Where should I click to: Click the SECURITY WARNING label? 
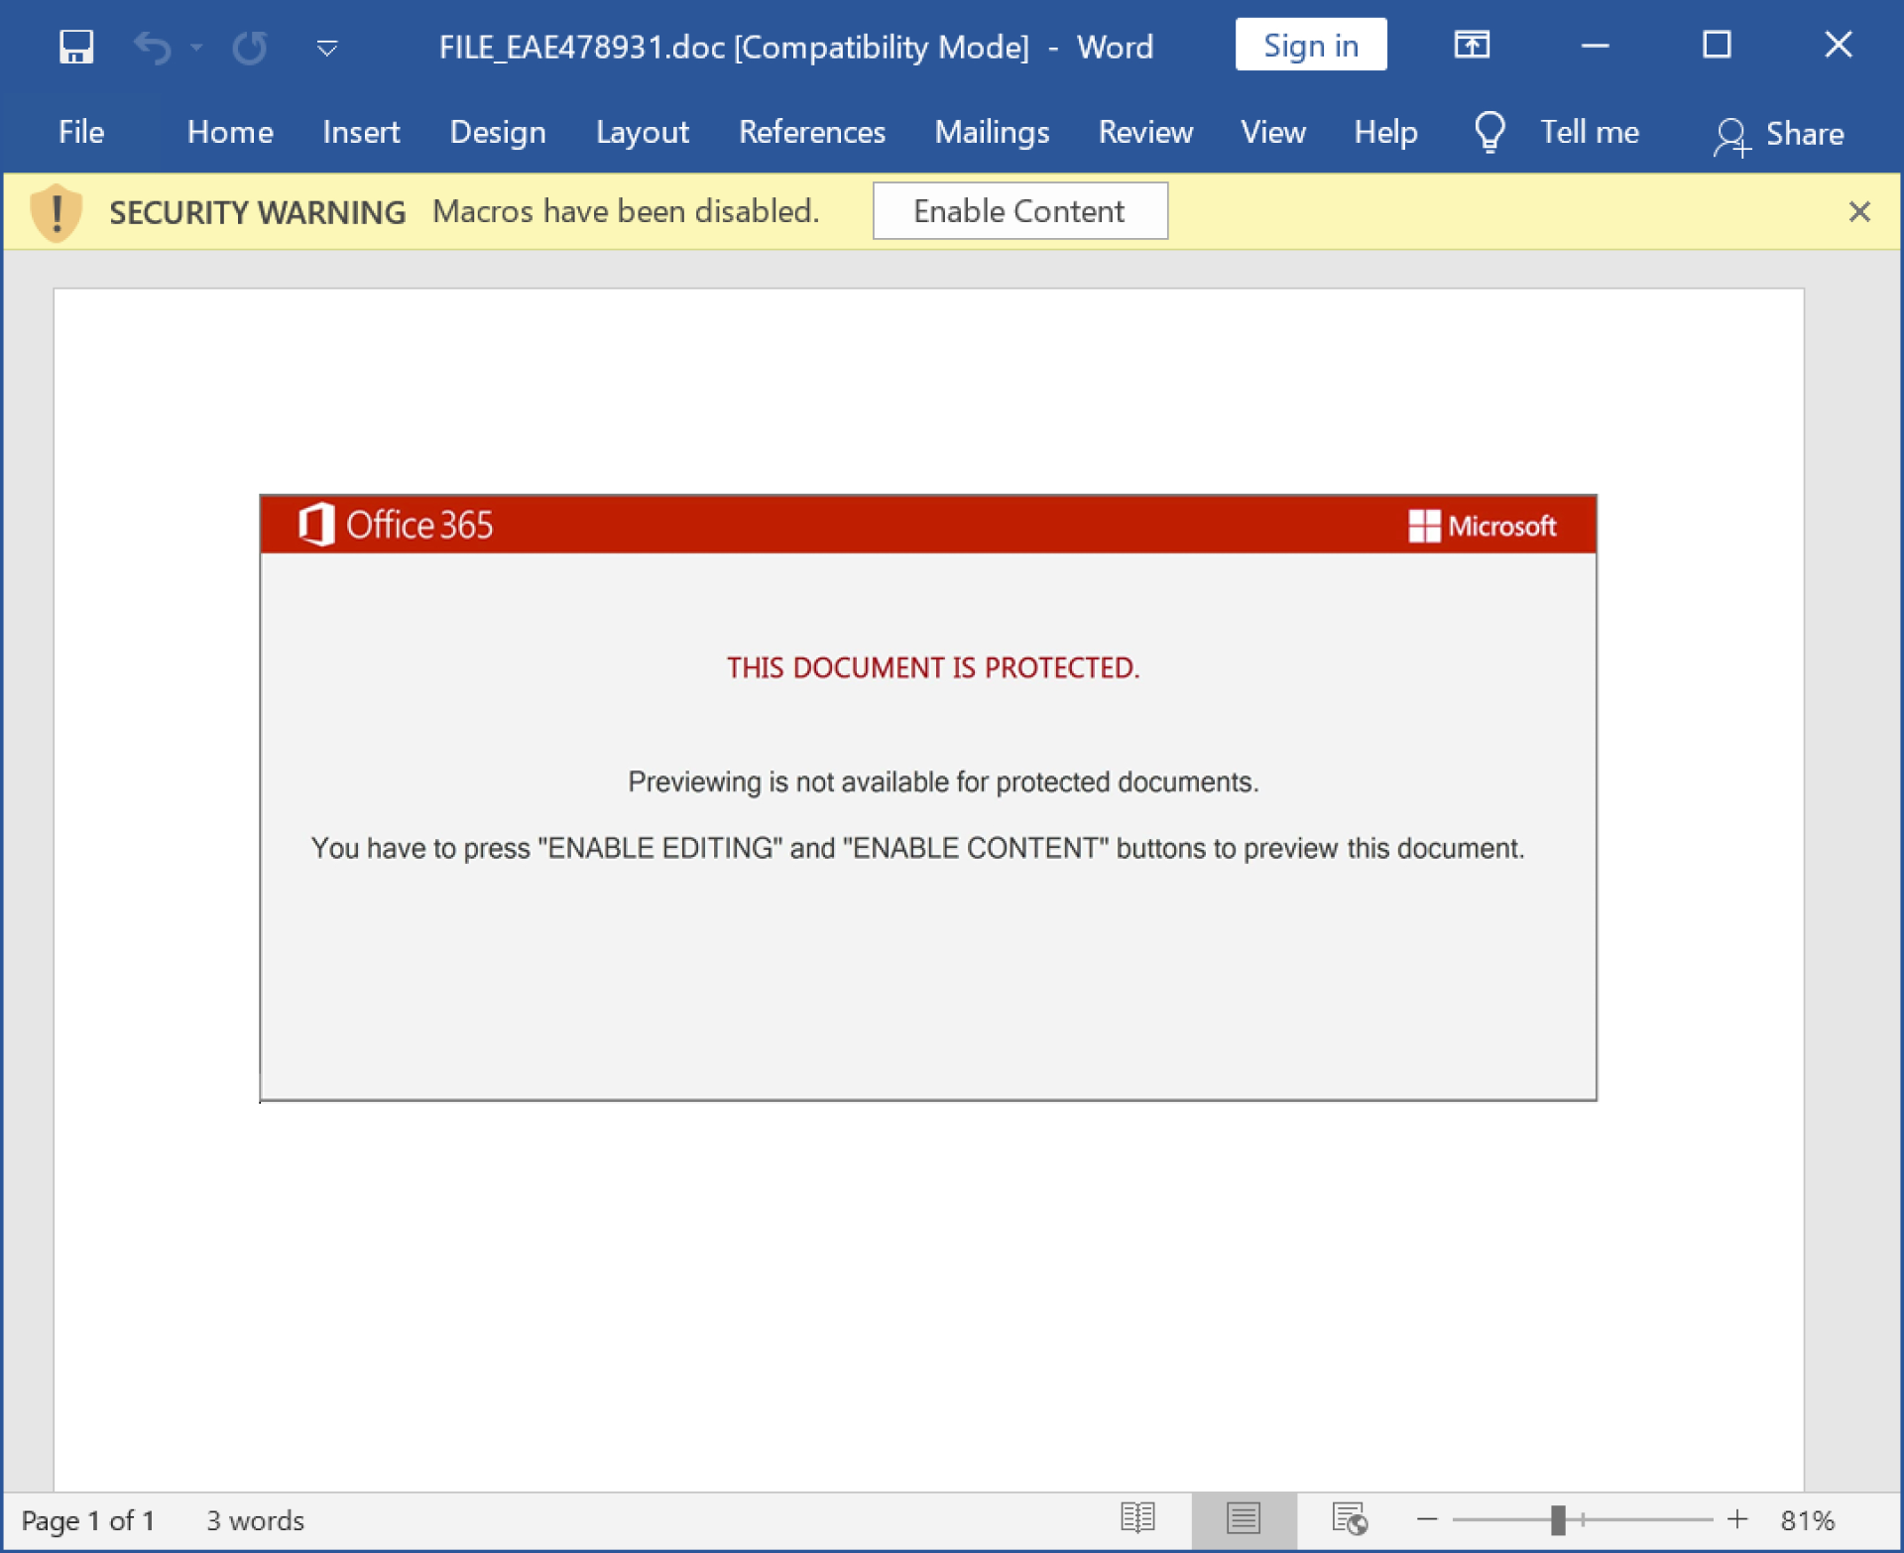tap(258, 212)
